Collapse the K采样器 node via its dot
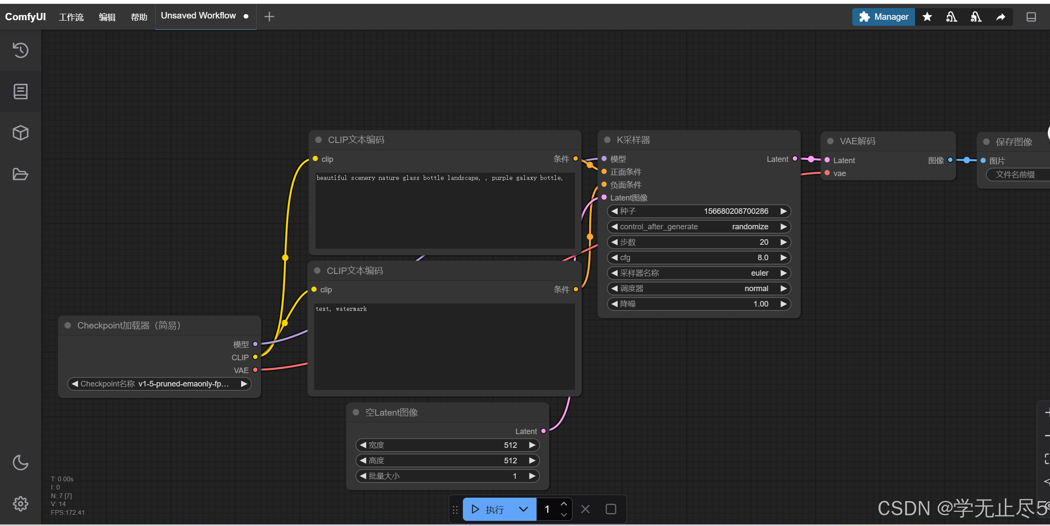The height and width of the screenshot is (526, 1050). click(607, 140)
